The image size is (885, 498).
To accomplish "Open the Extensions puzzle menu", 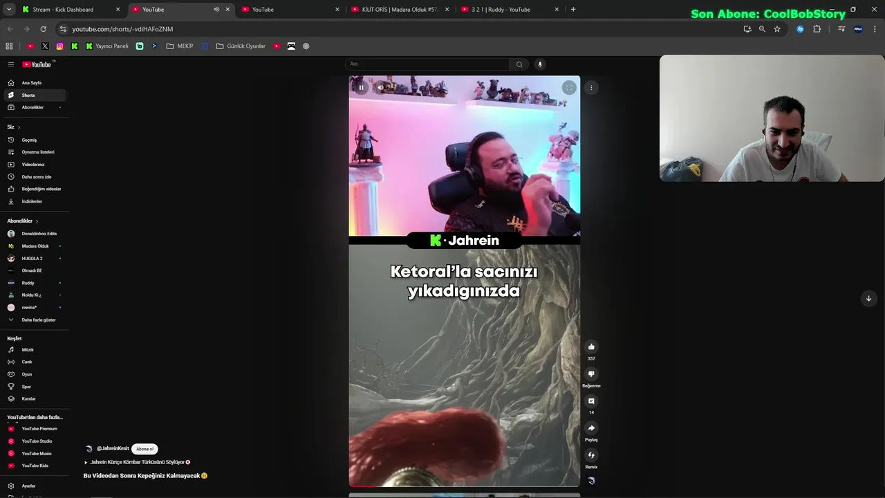I will [x=817, y=29].
